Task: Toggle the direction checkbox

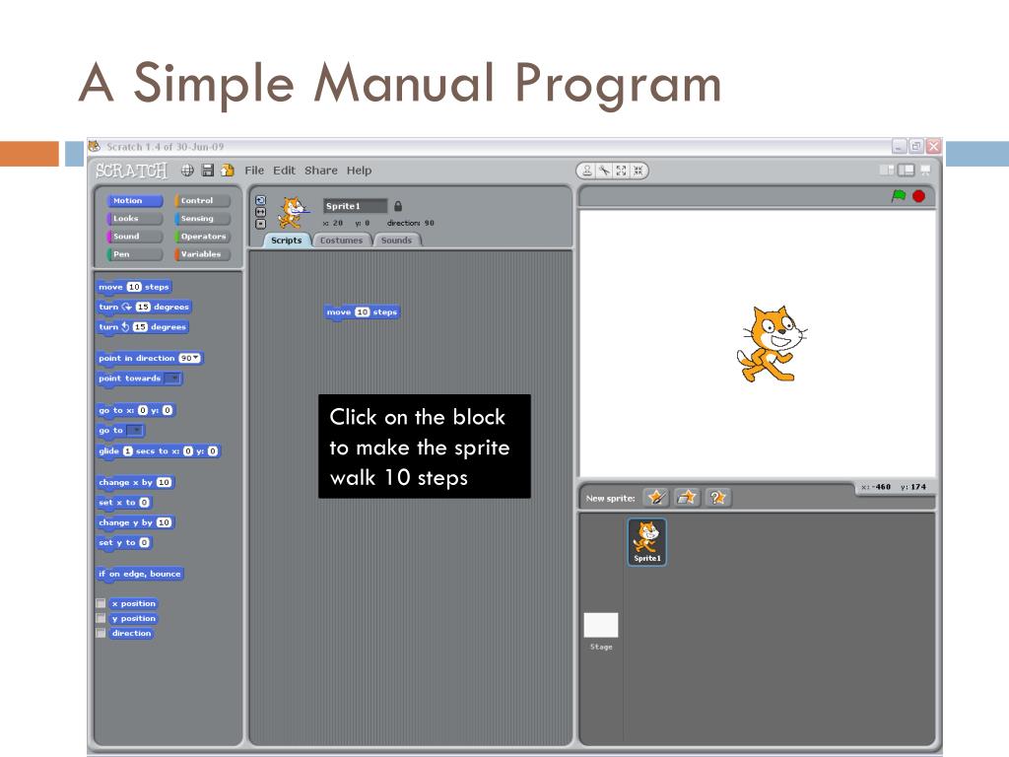Action: [101, 633]
